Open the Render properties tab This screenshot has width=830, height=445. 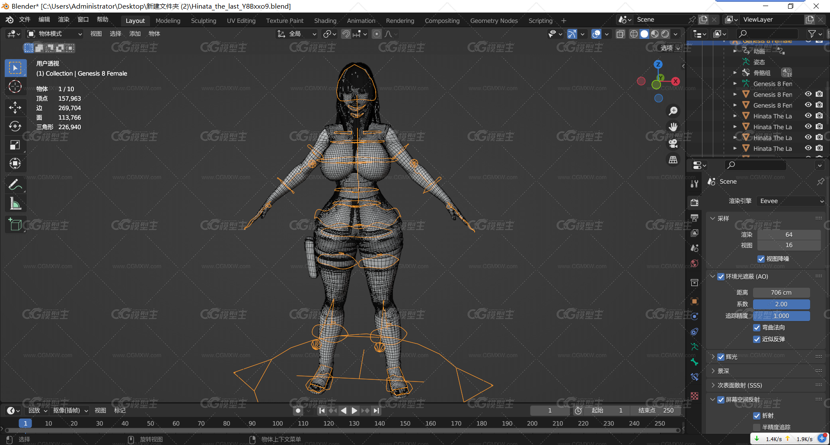click(695, 202)
